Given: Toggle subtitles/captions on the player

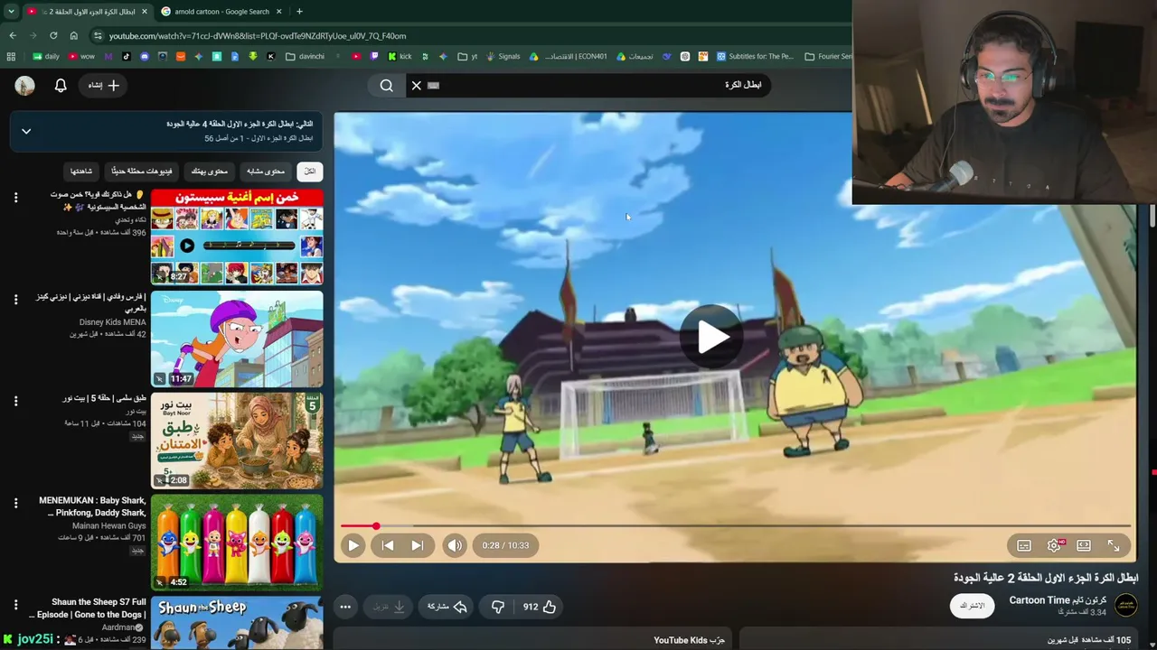Looking at the screenshot, I should click(1024, 545).
